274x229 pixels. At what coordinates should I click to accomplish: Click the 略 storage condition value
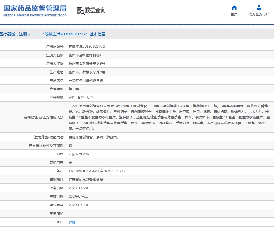pyautogui.click(x=70, y=146)
